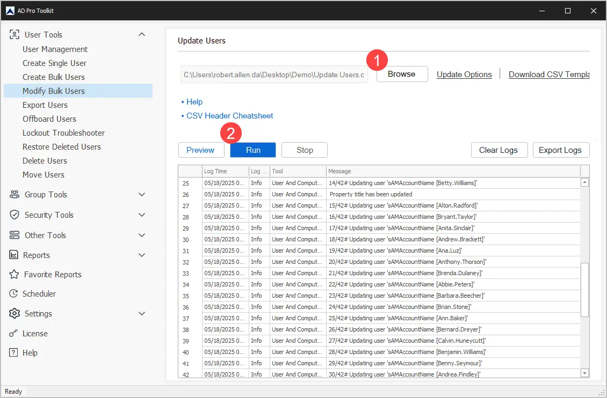607x398 pixels.
Task: Click the Reports chart icon
Action: (x=13, y=255)
